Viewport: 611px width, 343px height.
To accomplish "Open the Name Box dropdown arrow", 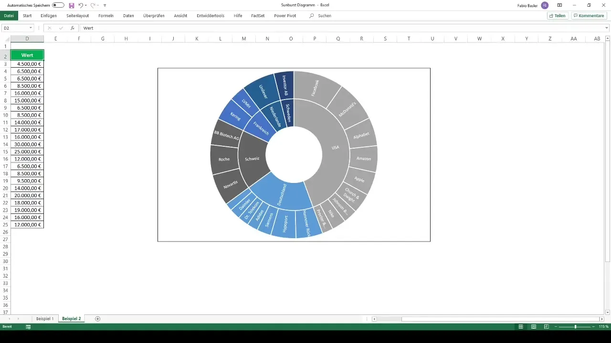I will (x=31, y=28).
